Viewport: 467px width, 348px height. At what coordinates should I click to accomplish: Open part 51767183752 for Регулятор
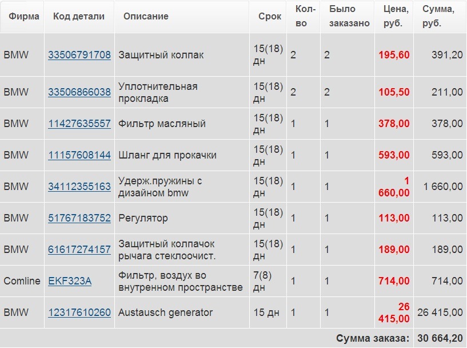pyautogui.click(x=80, y=218)
